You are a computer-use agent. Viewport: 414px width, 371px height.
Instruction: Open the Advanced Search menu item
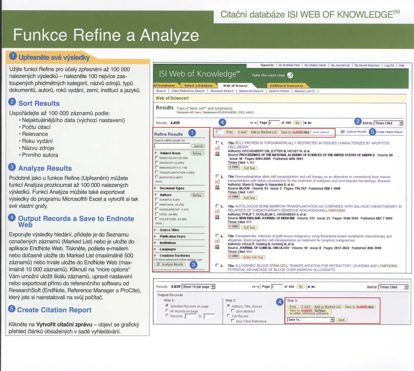(x=251, y=91)
